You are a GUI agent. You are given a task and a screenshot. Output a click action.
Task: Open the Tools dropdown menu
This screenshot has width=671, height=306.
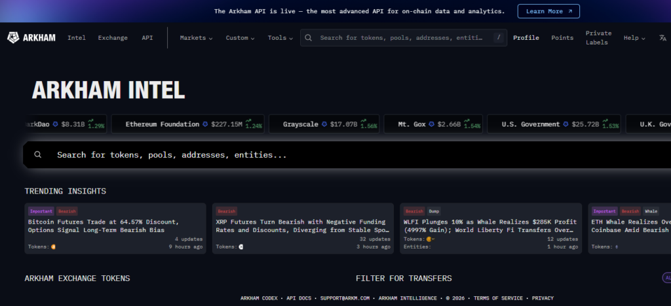pyautogui.click(x=280, y=37)
